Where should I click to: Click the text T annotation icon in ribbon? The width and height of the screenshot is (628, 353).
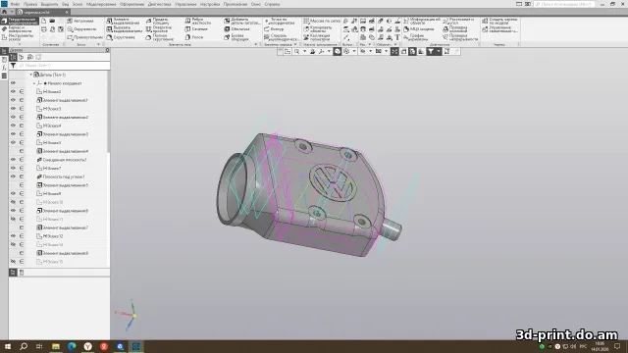pyautogui.click(x=397, y=37)
